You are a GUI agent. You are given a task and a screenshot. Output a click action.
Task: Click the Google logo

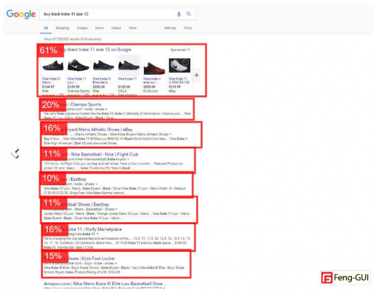[21, 14]
